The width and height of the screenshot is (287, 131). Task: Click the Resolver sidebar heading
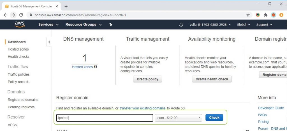coord(16,117)
